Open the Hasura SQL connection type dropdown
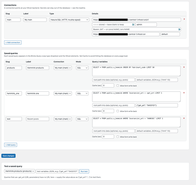Image resolution: width=196 pixels, height=185 pixels. [x=69, y=20]
